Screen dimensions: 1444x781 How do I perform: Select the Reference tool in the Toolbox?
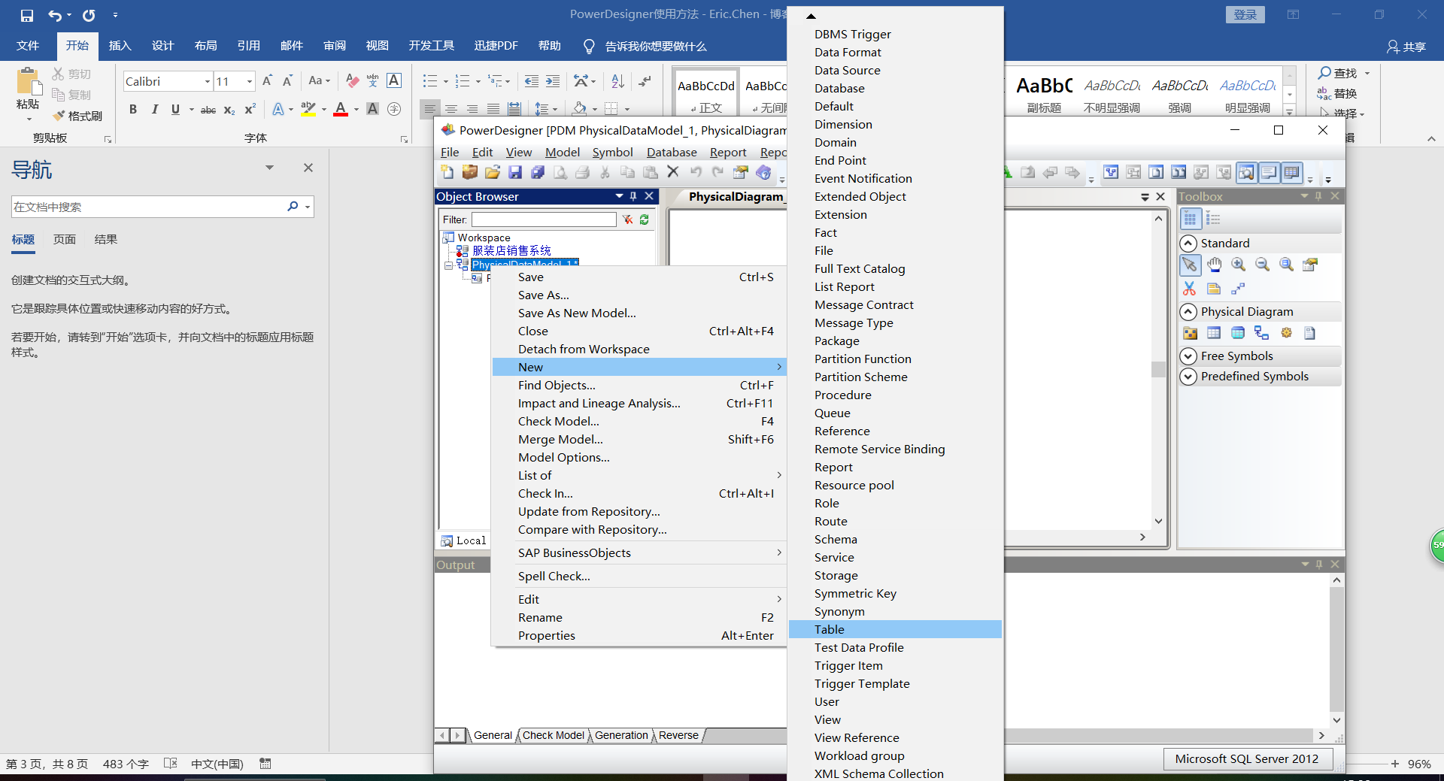(x=1260, y=333)
